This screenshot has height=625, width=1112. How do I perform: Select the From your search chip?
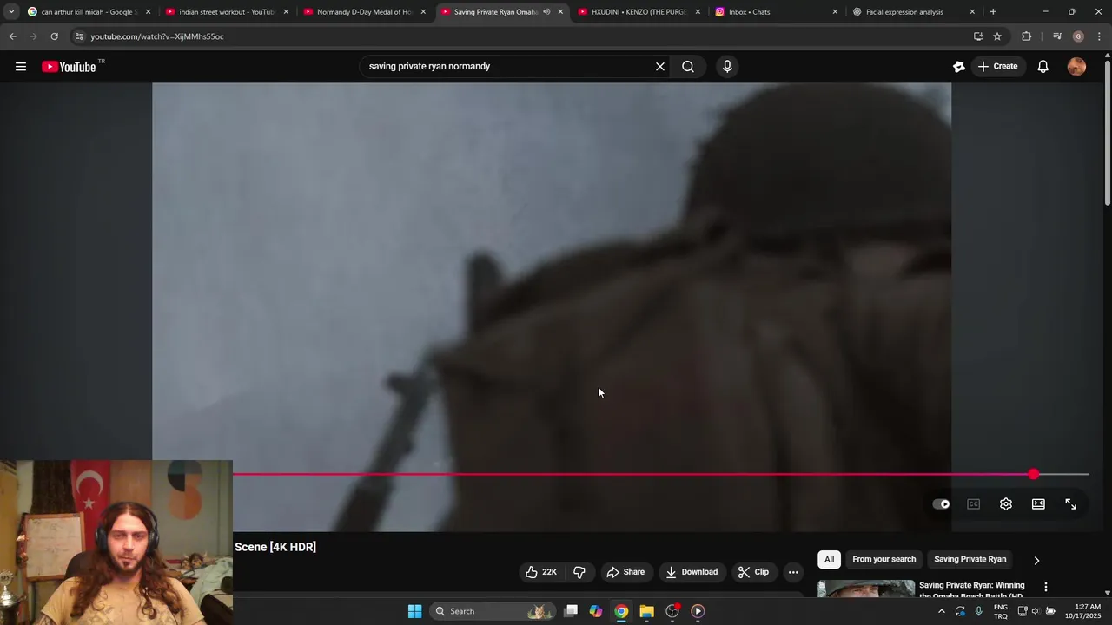(x=884, y=560)
